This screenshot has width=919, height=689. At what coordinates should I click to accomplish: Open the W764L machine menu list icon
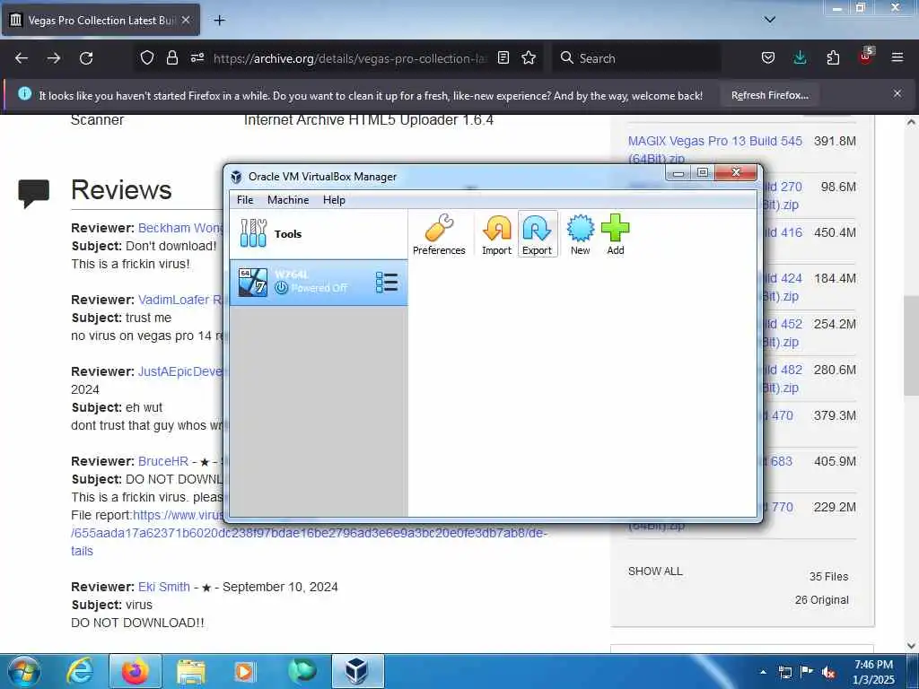pos(387,282)
